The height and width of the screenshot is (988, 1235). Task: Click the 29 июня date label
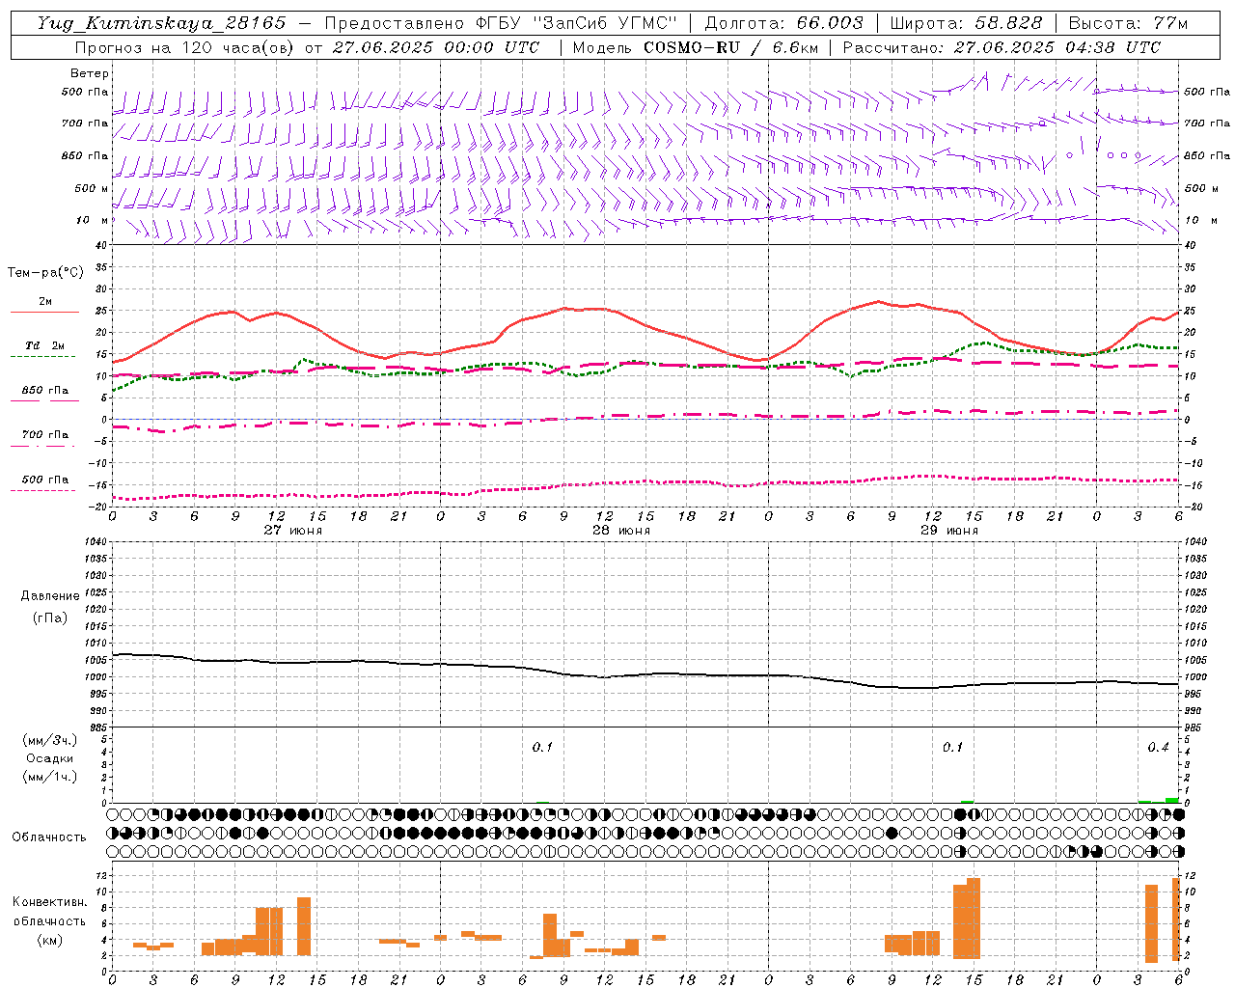tap(949, 530)
